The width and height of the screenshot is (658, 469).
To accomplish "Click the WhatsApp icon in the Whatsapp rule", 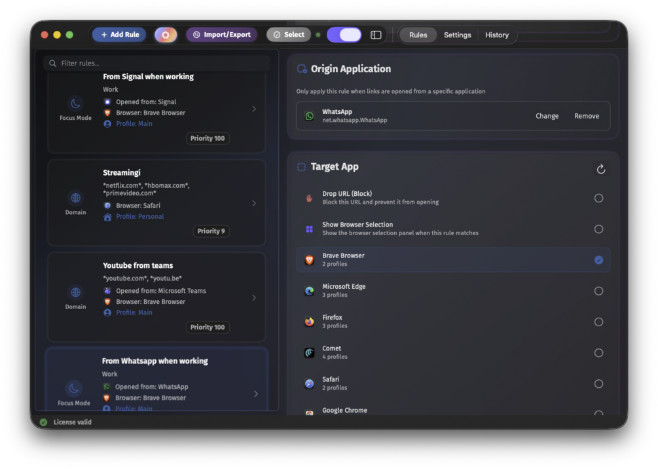I will [107, 386].
